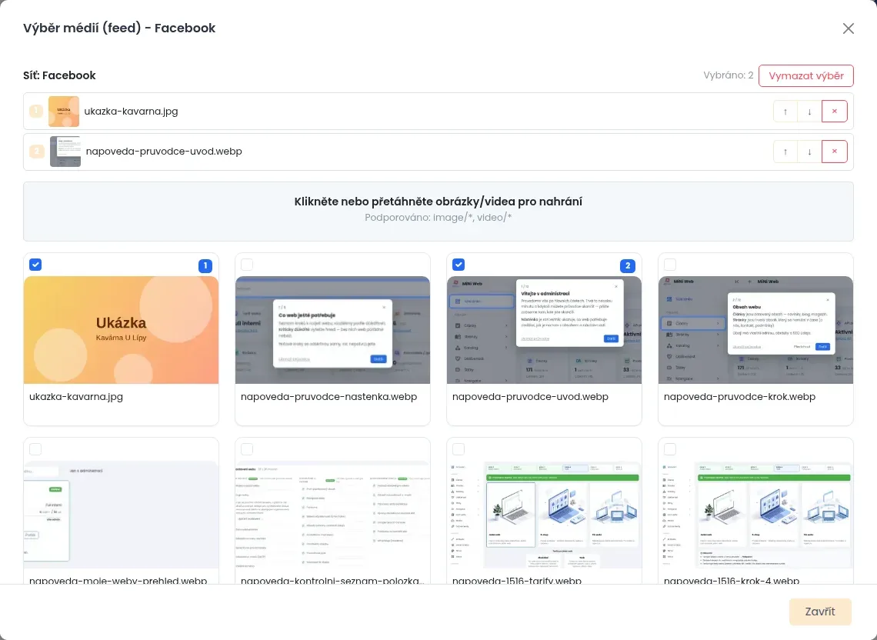Uncheck the napoveda-pruvodce-uvod.webp card checkbox
The image size is (877, 640).
pos(458,265)
